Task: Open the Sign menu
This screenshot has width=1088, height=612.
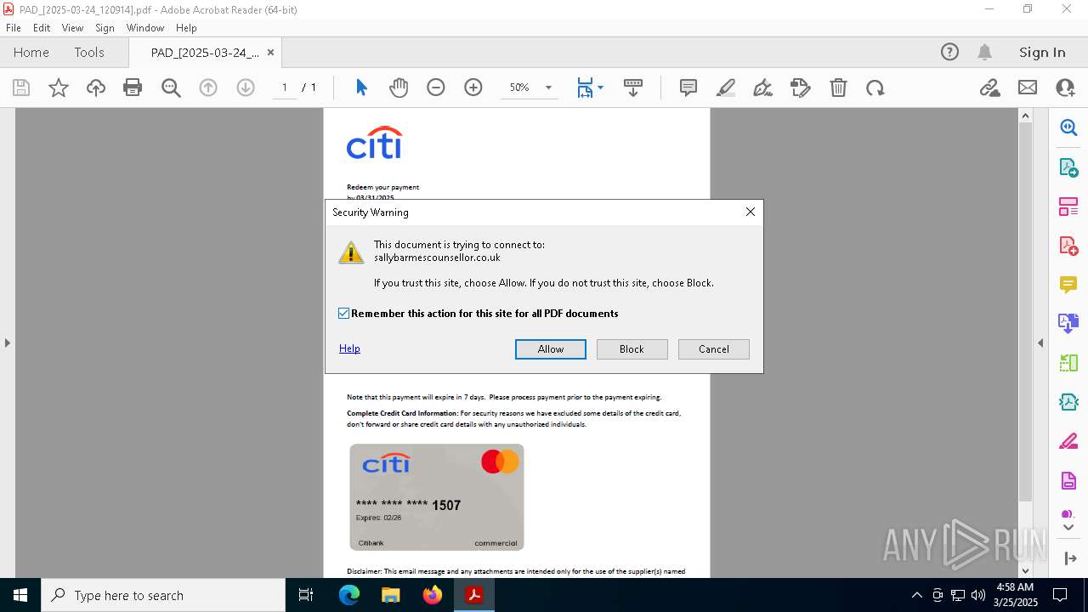Action: pos(105,28)
